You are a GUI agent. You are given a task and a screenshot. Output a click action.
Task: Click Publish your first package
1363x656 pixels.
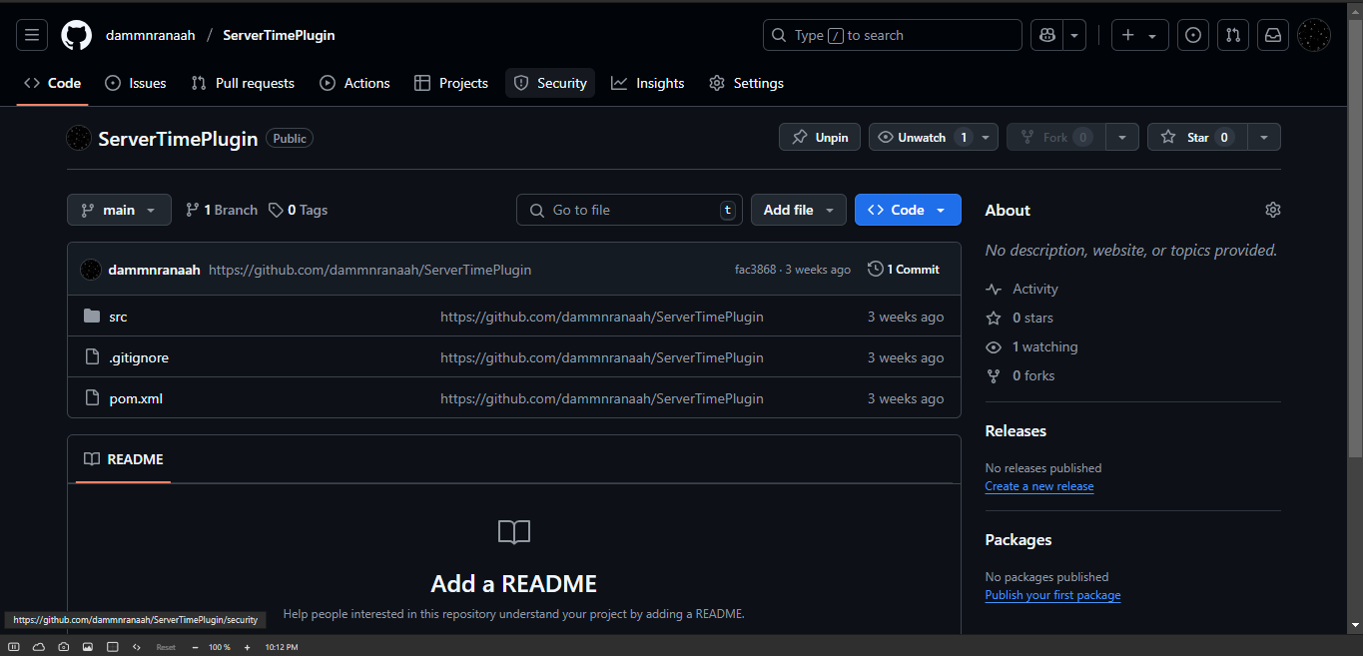(x=1052, y=595)
